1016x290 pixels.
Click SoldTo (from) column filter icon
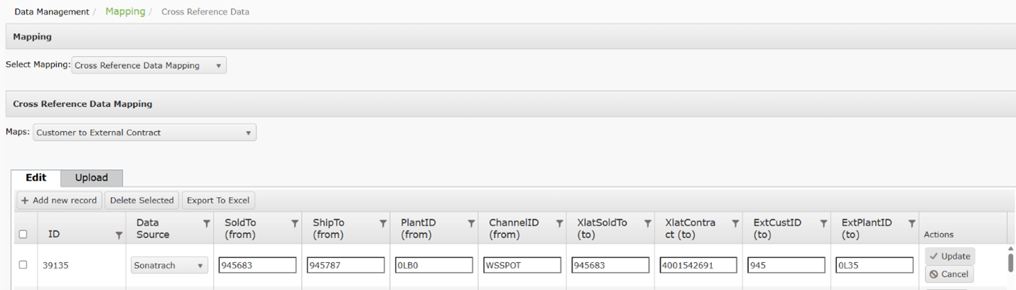pos(295,223)
